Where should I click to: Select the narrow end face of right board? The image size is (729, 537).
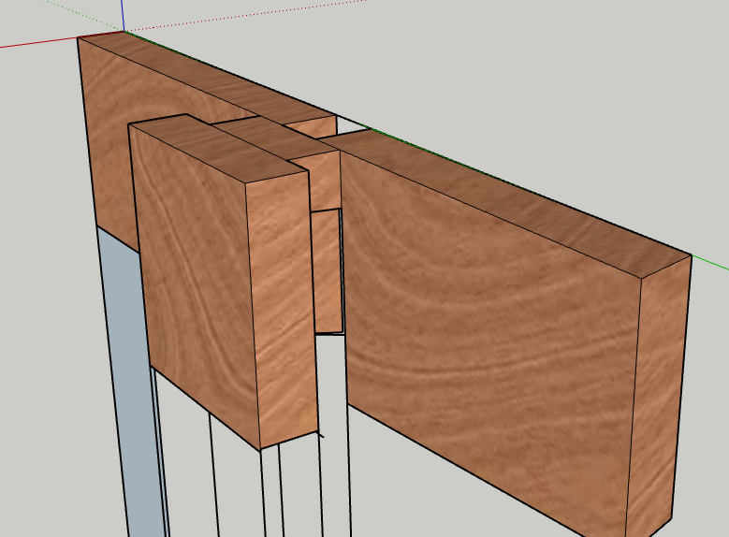(663, 393)
